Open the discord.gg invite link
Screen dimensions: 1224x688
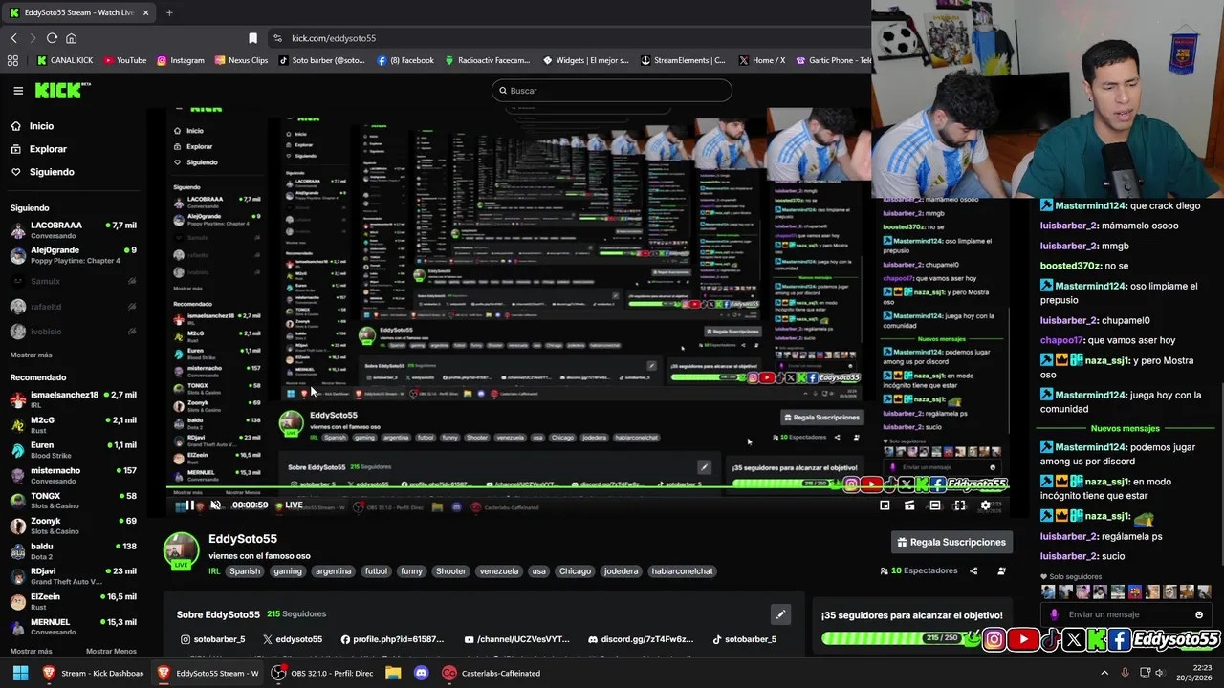(x=641, y=639)
